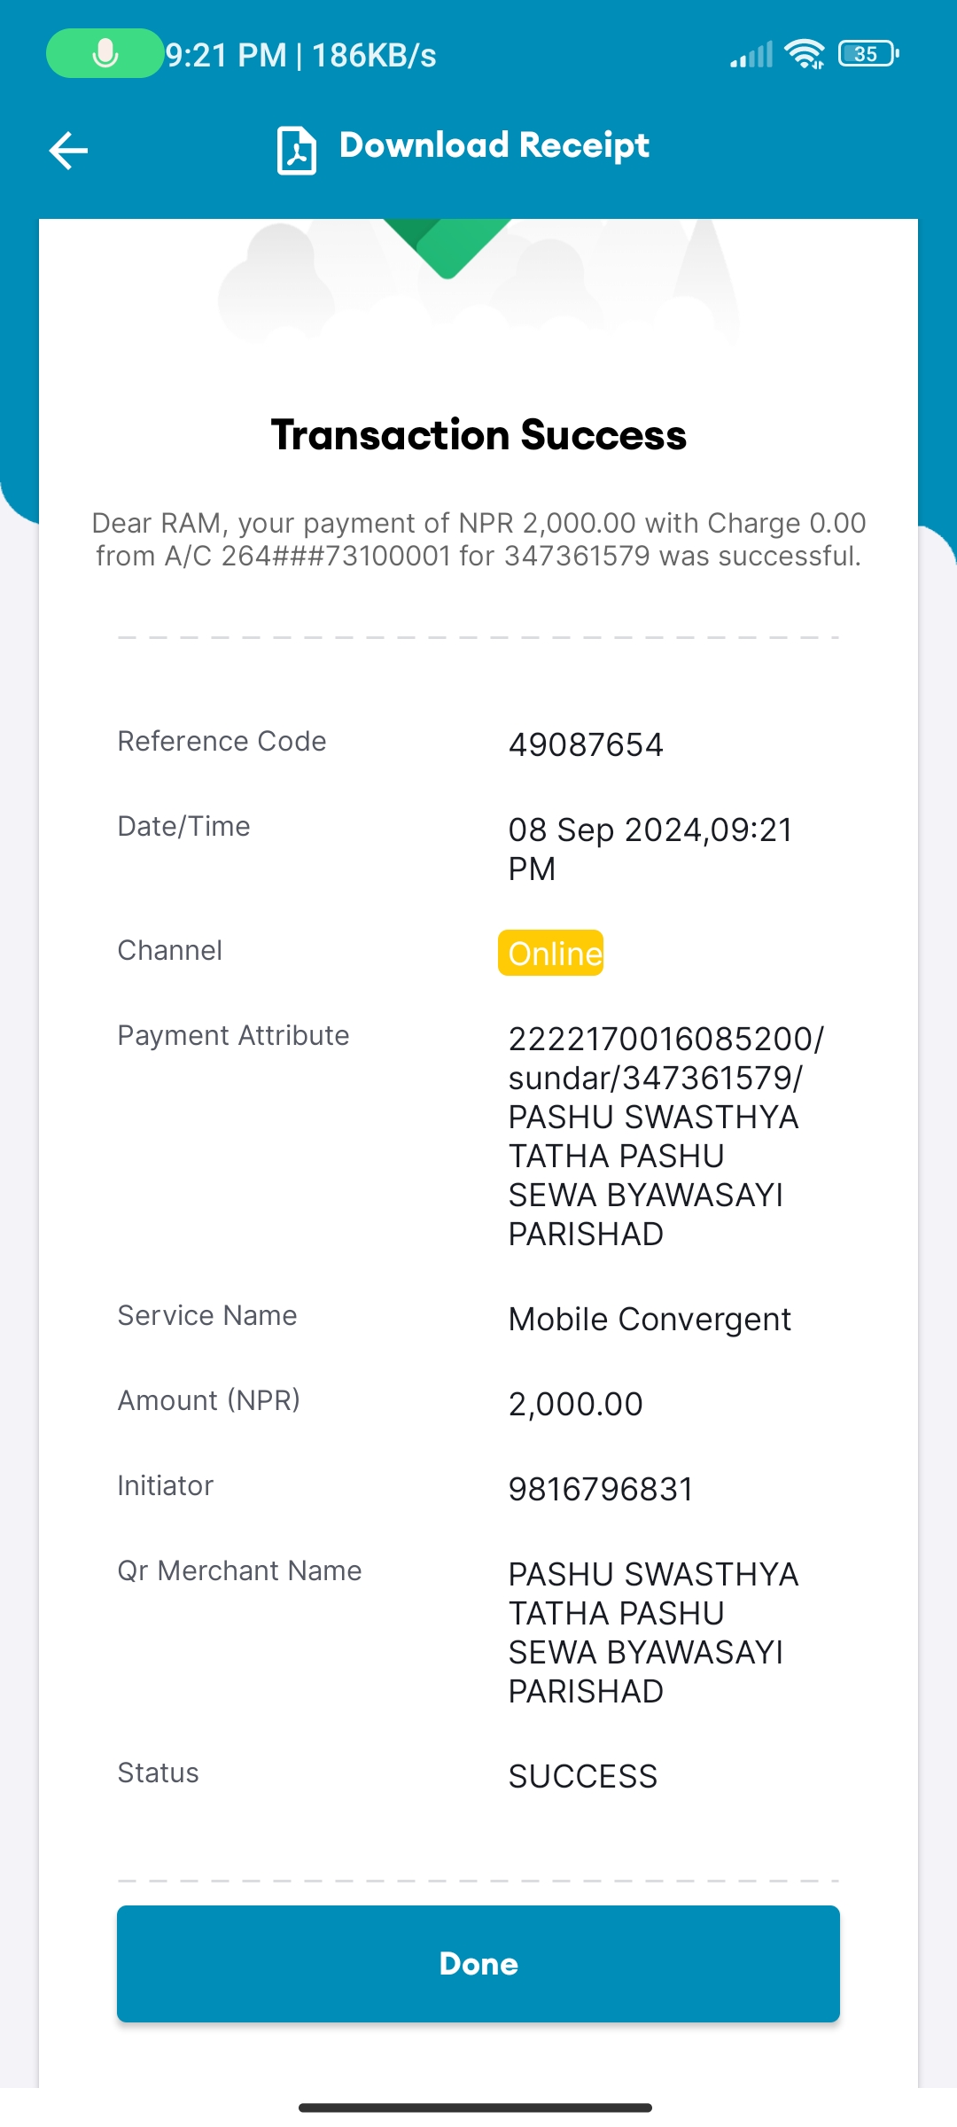Image resolution: width=957 pixels, height=2127 pixels.
Task: Tap the home gesture bar
Action: (x=476, y=2108)
